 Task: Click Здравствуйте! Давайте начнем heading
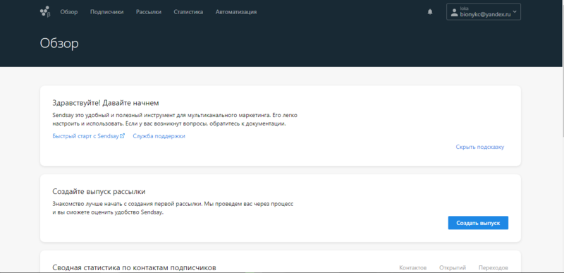105,103
